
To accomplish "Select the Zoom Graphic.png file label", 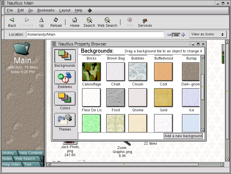I will pos(122,150).
